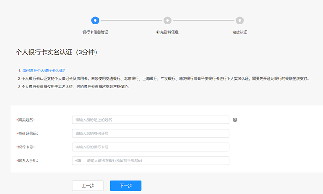Click into the 身份证号码 ID number field
This screenshot has height=194, width=323.
tap(150, 134)
